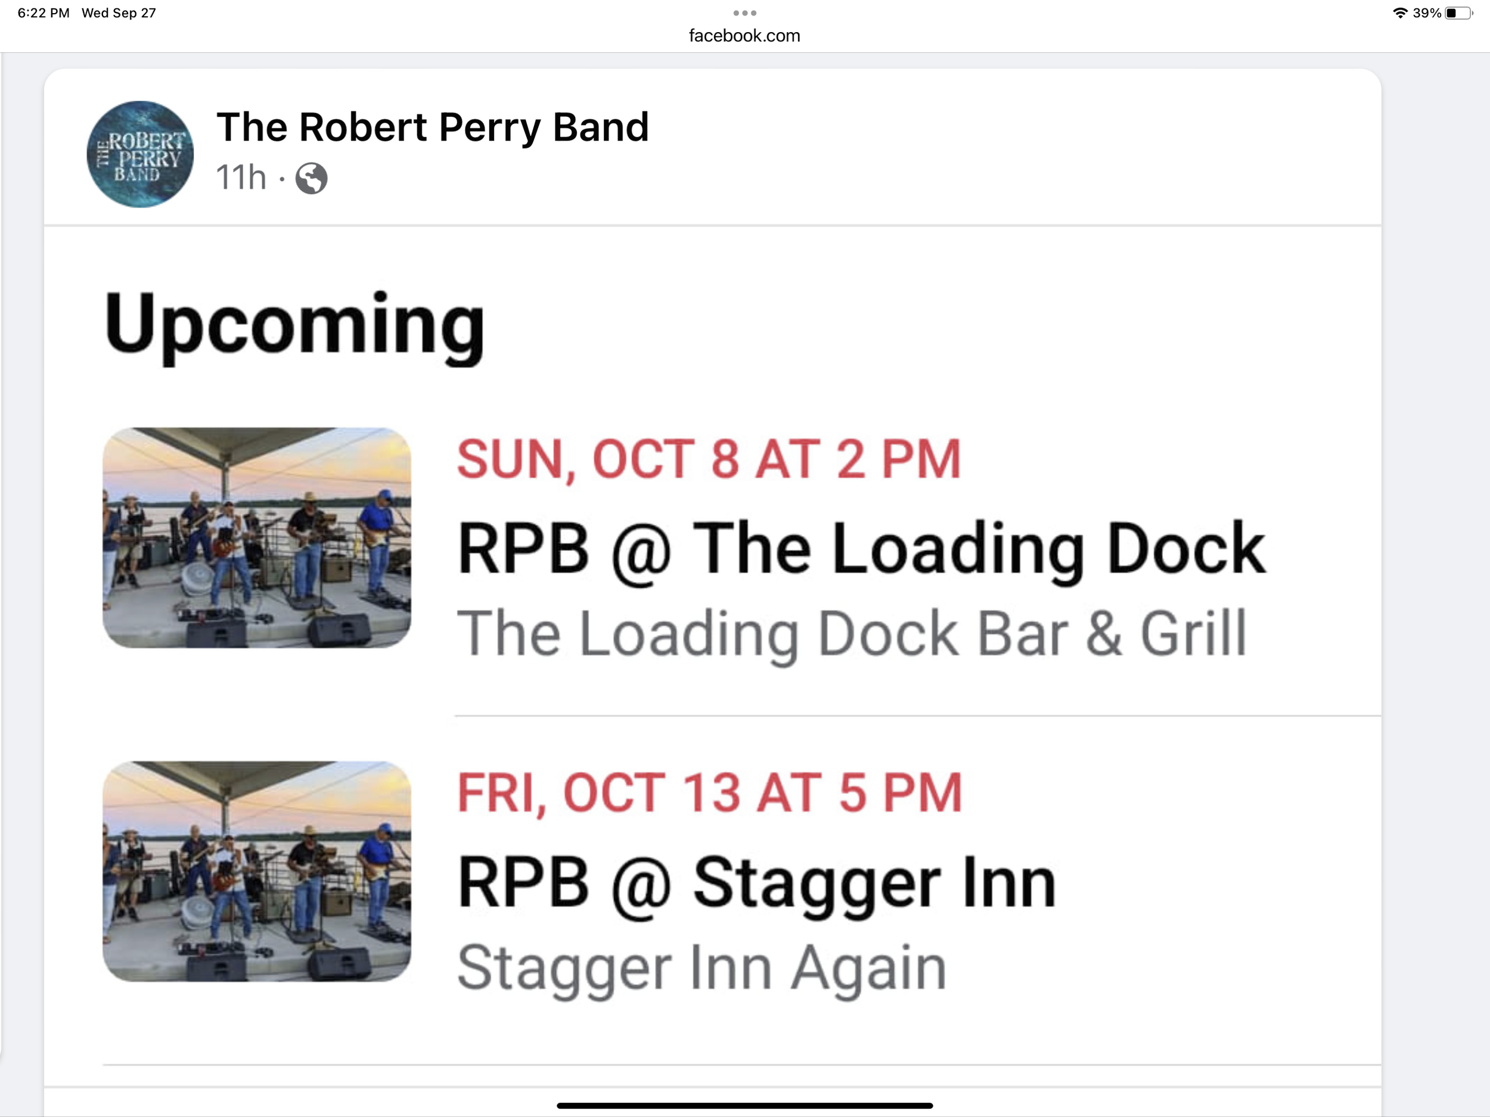Click the Fri, Oct 13 at 5 PM date
Image resolution: width=1490 pixels, height=1117 pixels.
(709, 792)
